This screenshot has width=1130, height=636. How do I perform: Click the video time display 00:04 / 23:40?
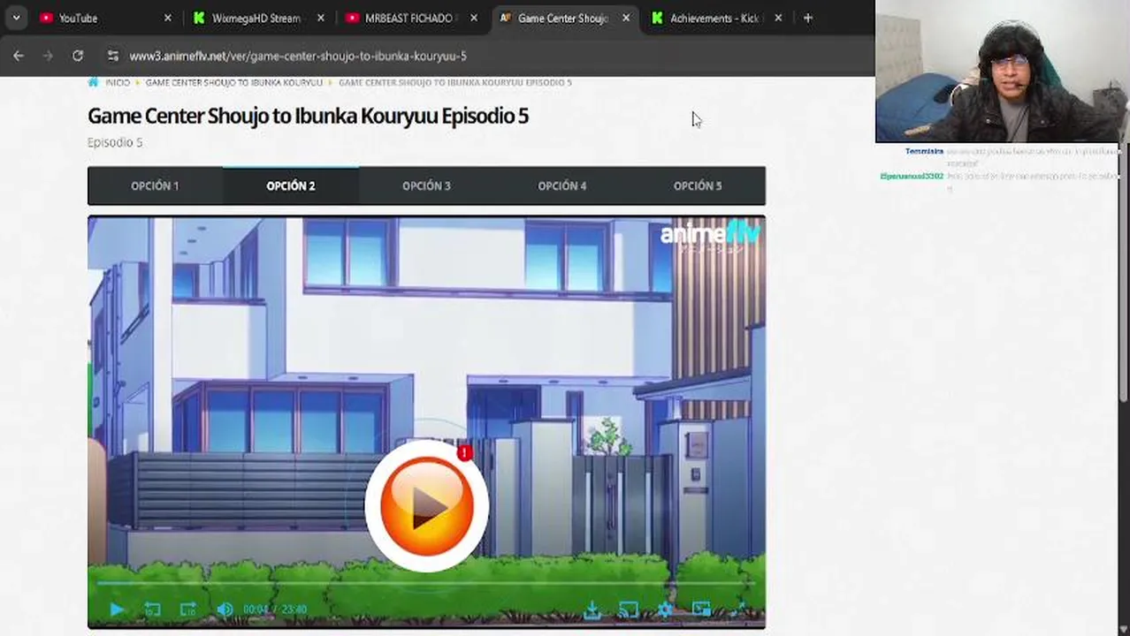tap(275, 609)
